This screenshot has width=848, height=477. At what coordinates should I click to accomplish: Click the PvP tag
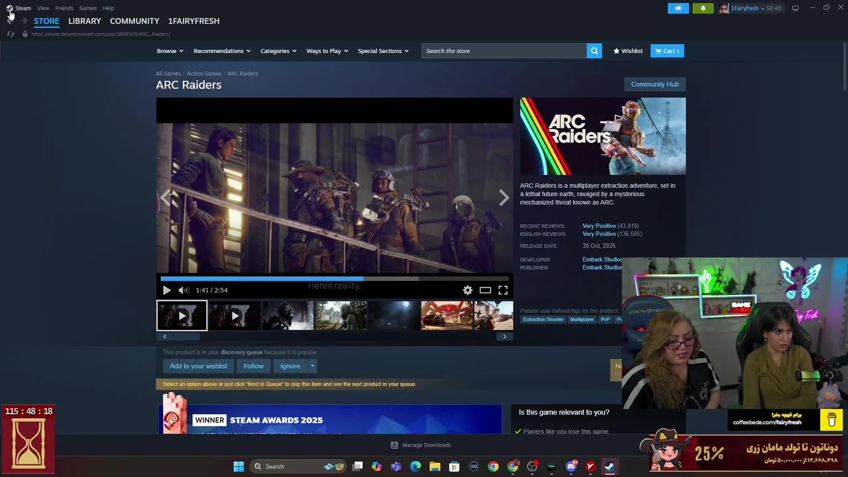pos(606,319)
